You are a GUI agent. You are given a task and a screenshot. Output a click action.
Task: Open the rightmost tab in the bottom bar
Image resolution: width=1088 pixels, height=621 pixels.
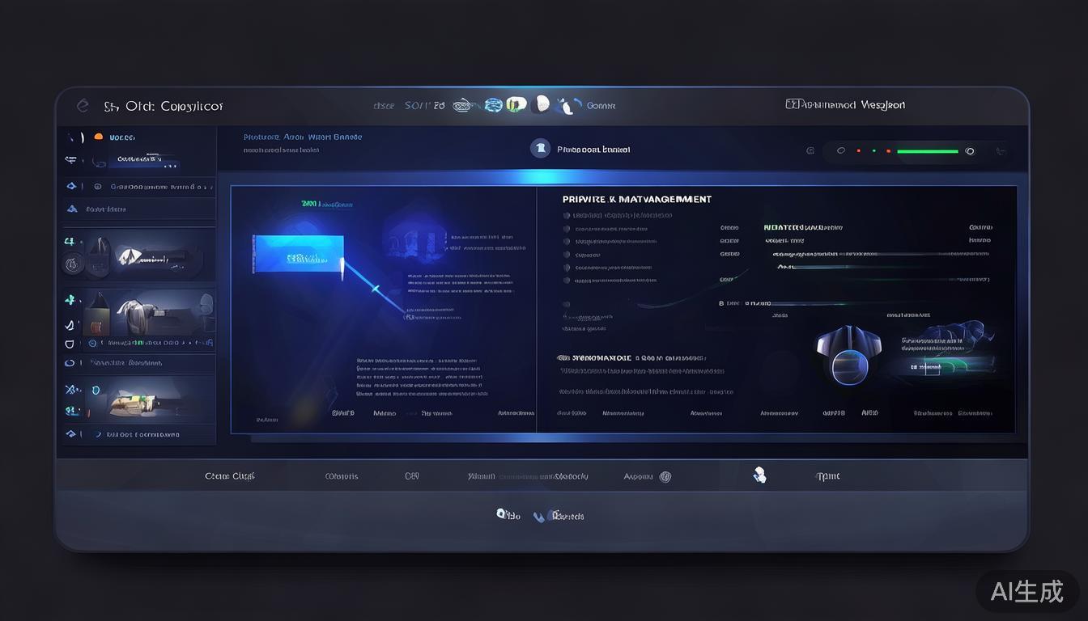click(x=827, y=476)
